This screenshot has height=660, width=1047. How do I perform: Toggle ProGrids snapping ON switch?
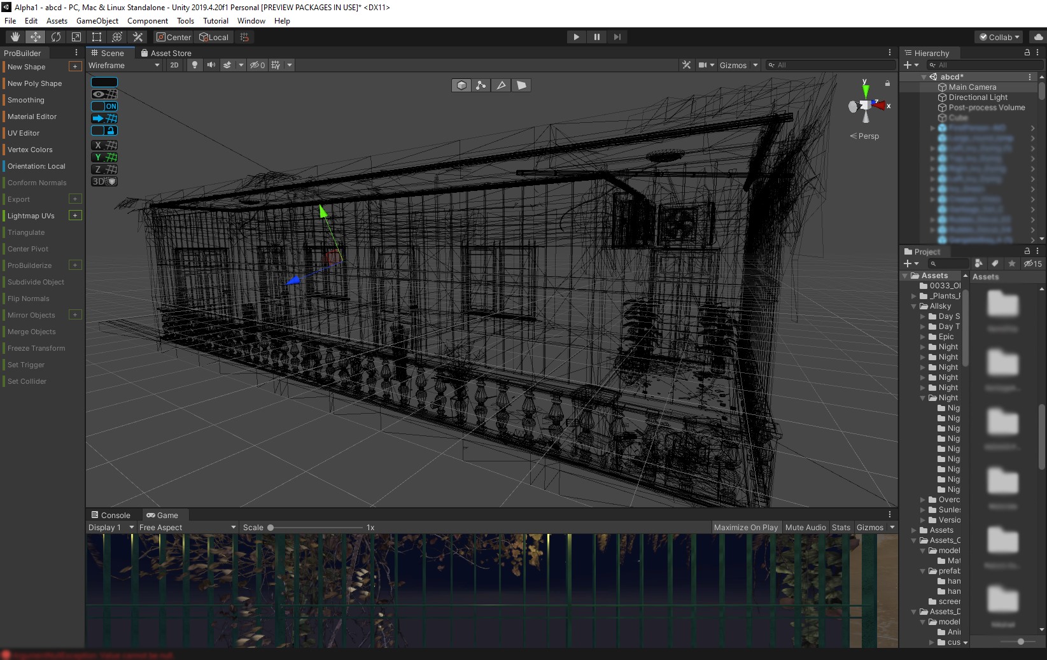pos(105,106)
